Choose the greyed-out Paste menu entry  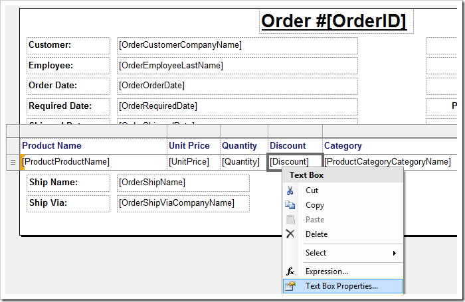[343, 220]
